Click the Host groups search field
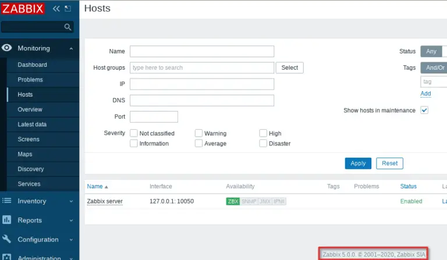This screenshot has height=260, width=447. (x=202, y=67)
